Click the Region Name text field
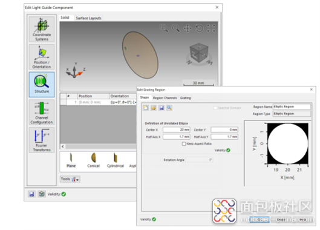Viewport: 320px width, 230px height. click(x=292, y=107)
